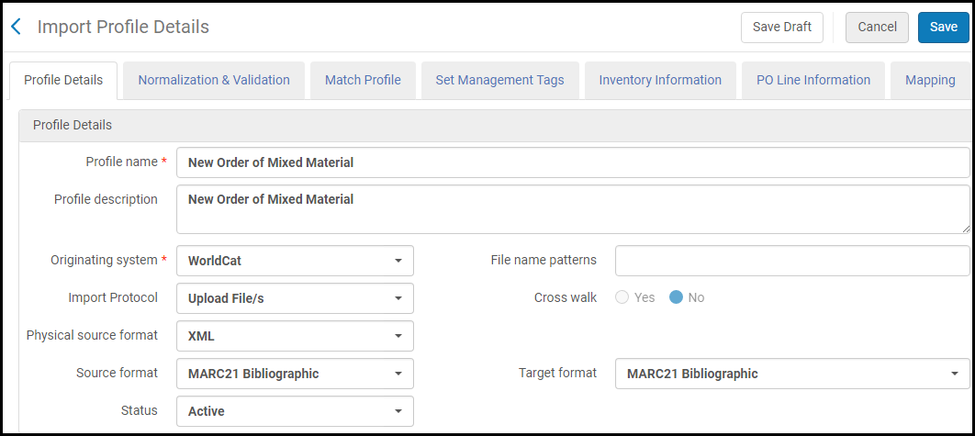Save the import profile as draft
Viewport: 975px width, 436px height.
point(781,28)
